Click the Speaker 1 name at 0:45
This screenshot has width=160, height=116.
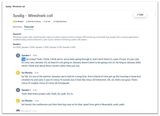(26, 90)
